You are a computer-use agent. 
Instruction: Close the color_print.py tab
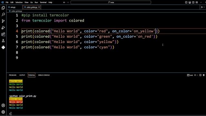point(39,7)
